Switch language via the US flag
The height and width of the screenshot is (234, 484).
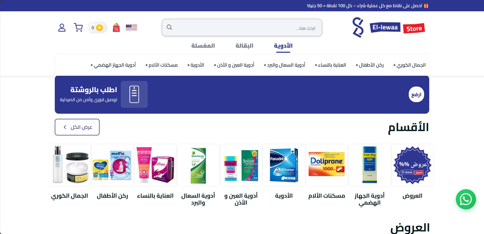(131, 28)
